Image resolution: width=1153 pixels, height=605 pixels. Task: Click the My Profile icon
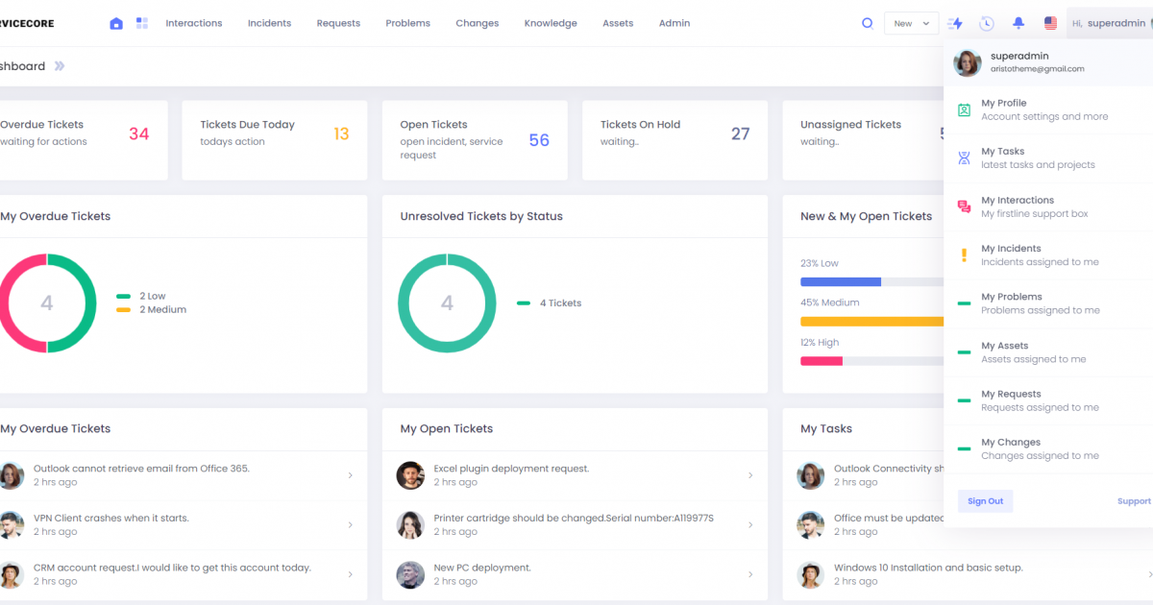964,109
